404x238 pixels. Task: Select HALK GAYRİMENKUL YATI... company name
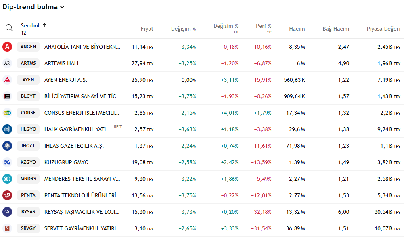click(x=77, y=129)
